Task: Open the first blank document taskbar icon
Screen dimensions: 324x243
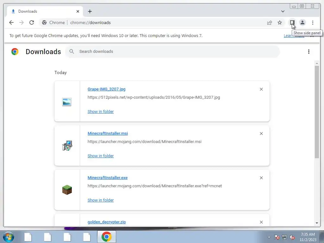Action: tap(28, 237)
